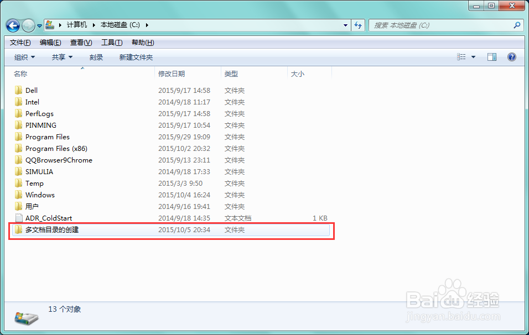Screen dimensions: 529x335
Task: Close the Explorer window
Action: [512, 6]
